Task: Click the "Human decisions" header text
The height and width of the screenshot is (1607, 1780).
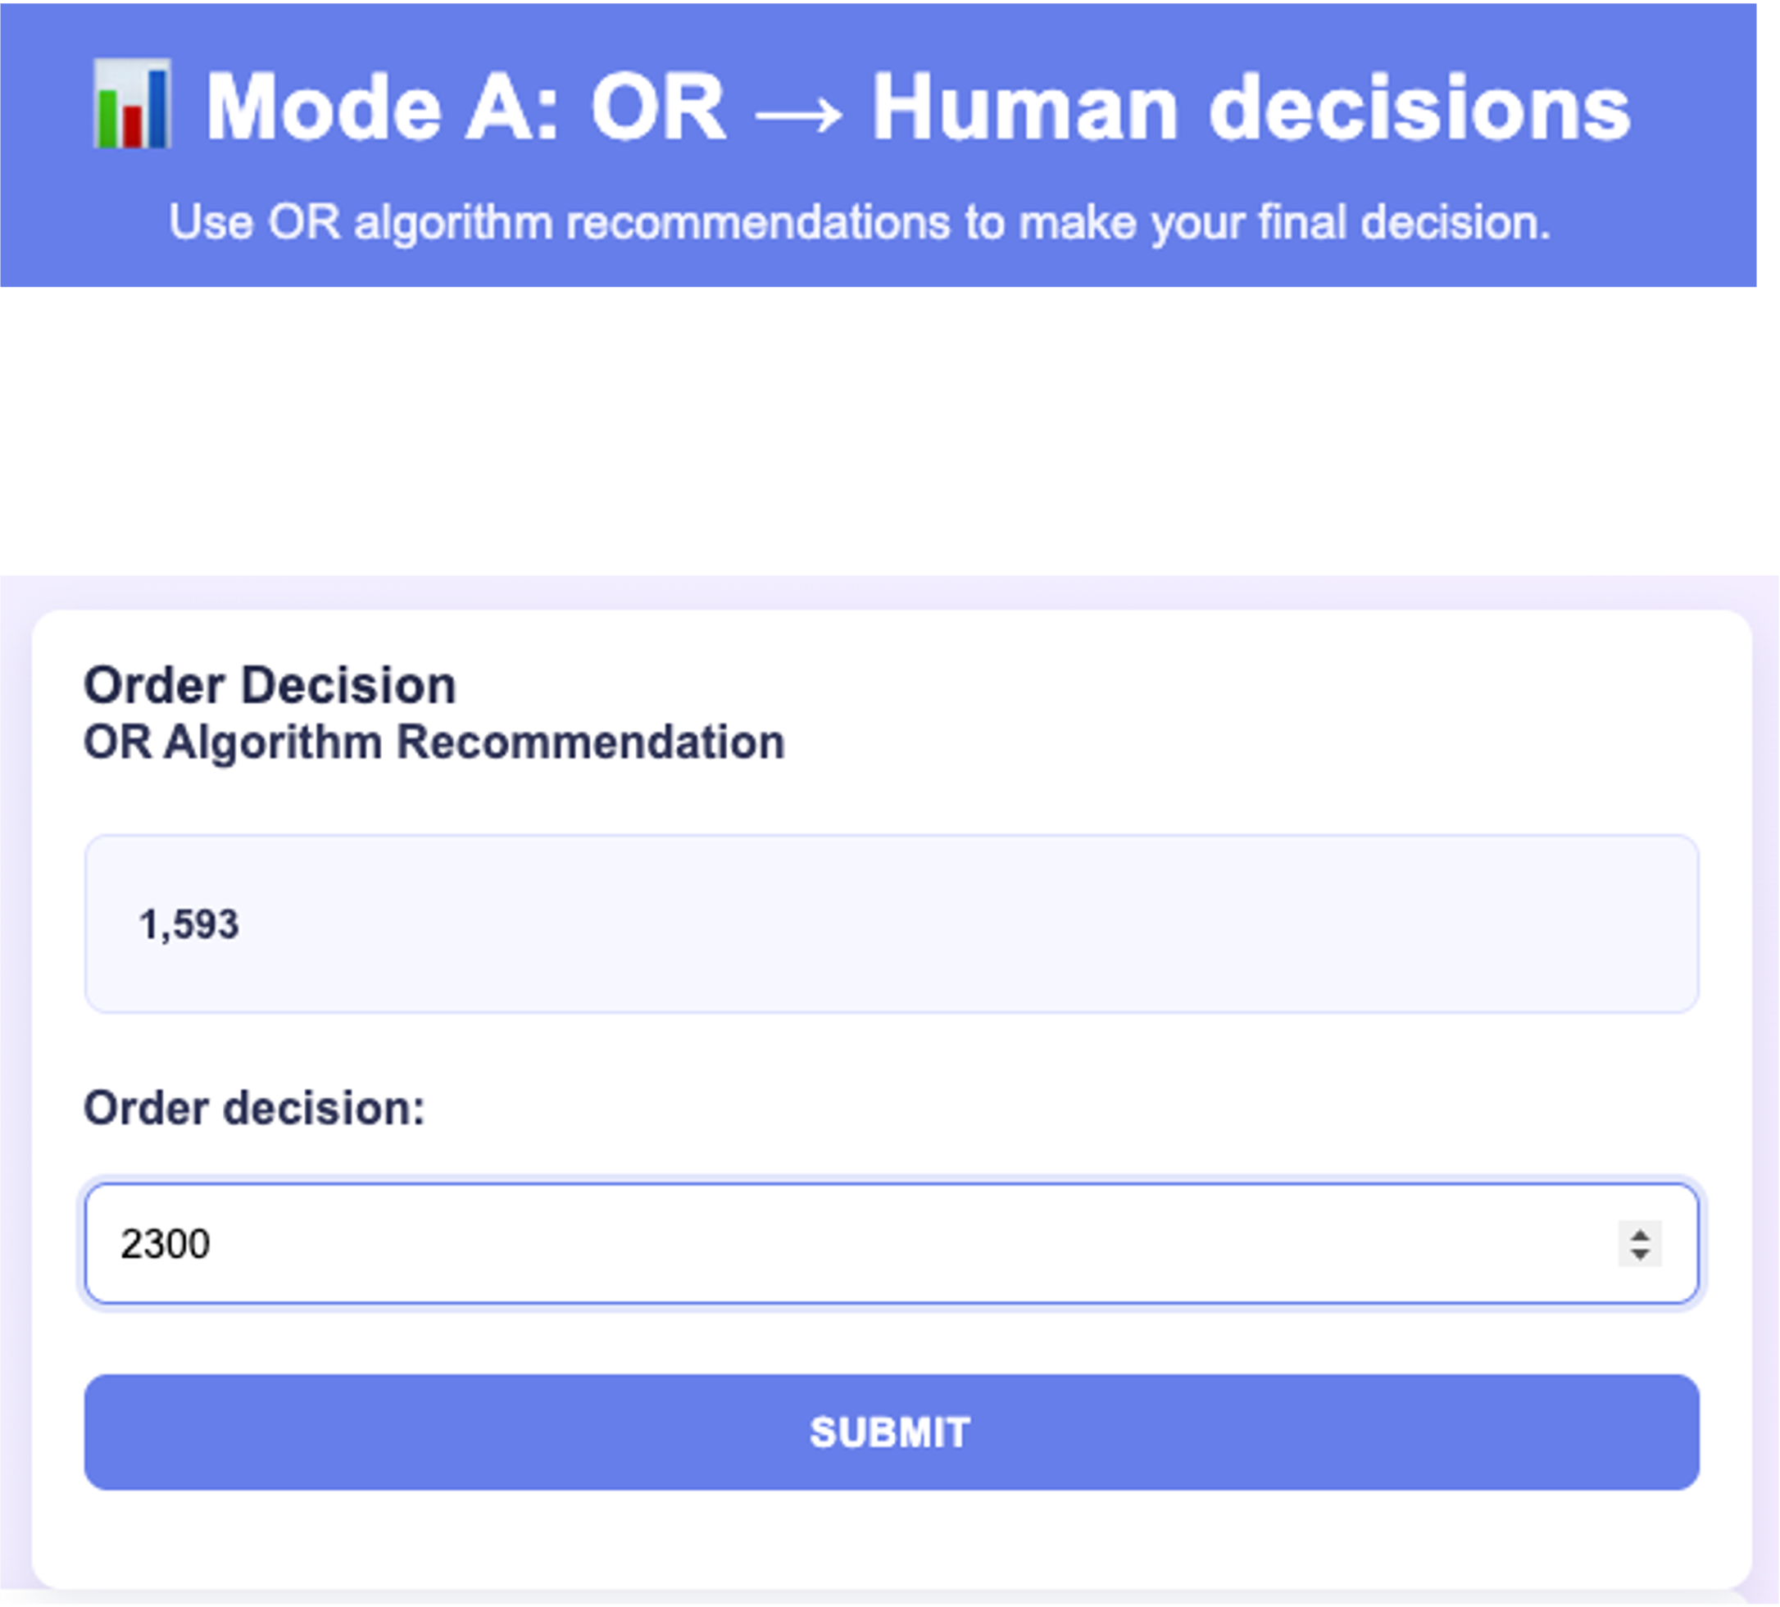Action: pyautogui.click(x=1251, y=107)
